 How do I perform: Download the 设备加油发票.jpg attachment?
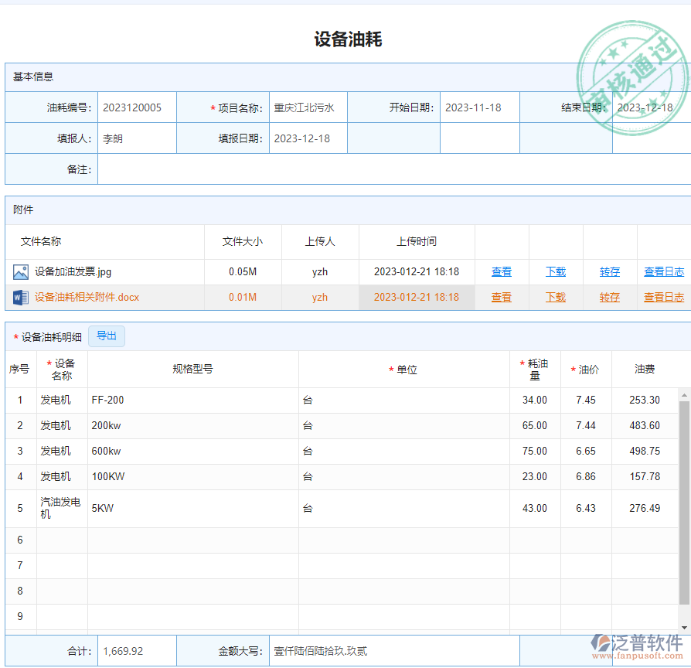556,272
